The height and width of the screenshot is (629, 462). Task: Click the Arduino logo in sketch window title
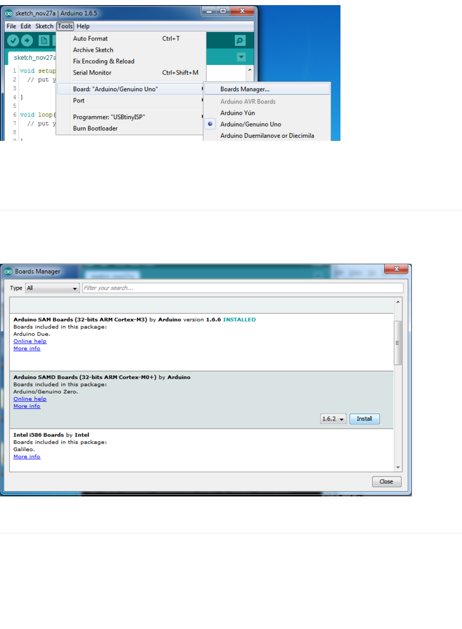[9, 13]
